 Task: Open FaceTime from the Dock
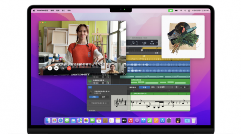click(x=92, y=121)
